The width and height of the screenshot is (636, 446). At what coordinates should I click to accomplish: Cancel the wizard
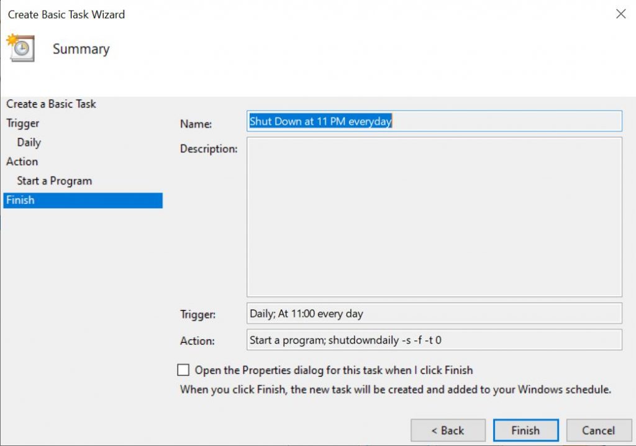point(599,430)
